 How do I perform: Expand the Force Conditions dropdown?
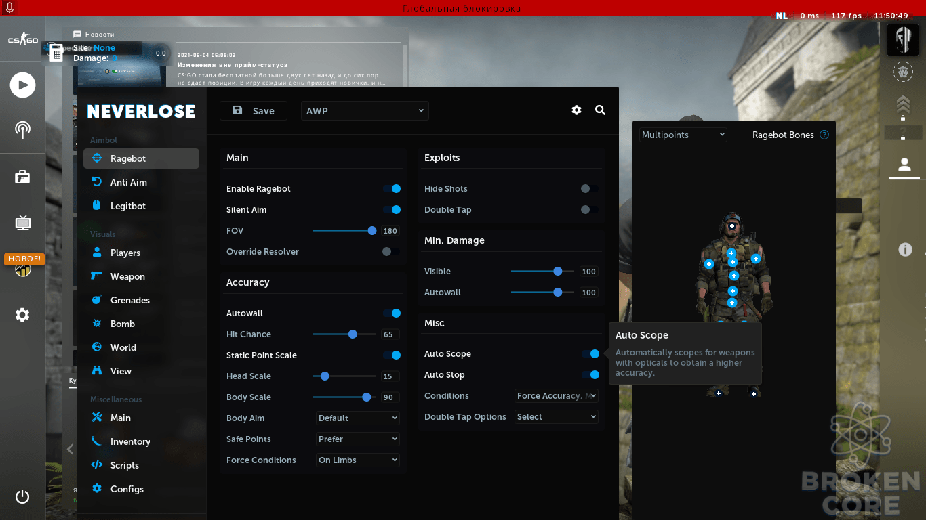(x=358, y=460)
